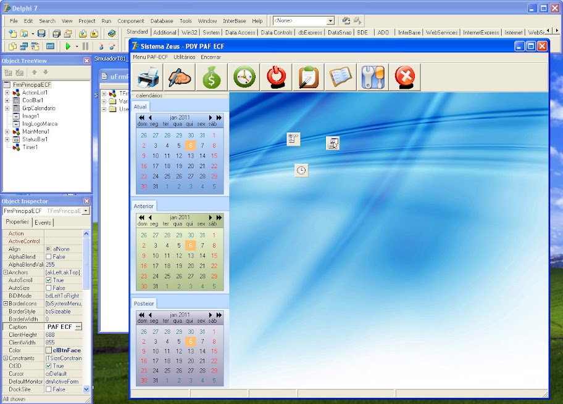Expand the GrpCalendario node in Object TreeView
The image size is (563, 404).
(x=7, y=108)
